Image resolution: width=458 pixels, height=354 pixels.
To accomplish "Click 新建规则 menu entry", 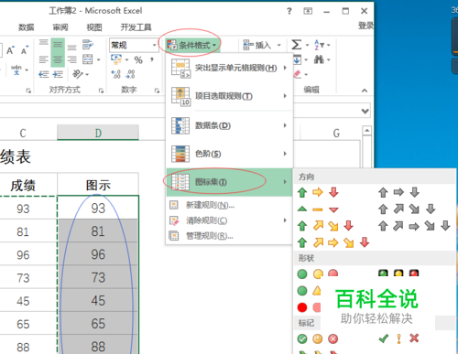I will (229, 205).
